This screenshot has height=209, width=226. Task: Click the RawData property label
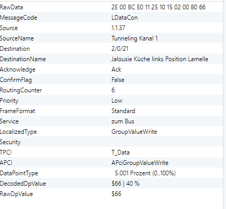(11, 7)
